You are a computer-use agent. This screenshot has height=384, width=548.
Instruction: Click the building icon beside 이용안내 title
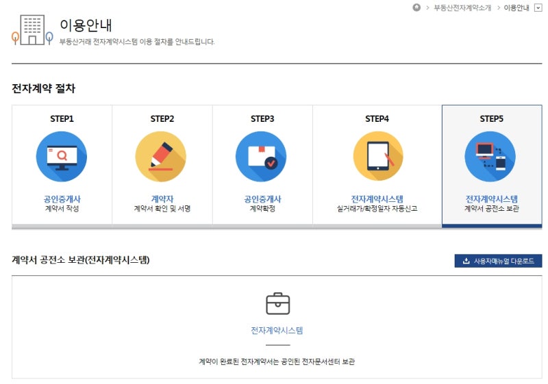pos(32,30)
